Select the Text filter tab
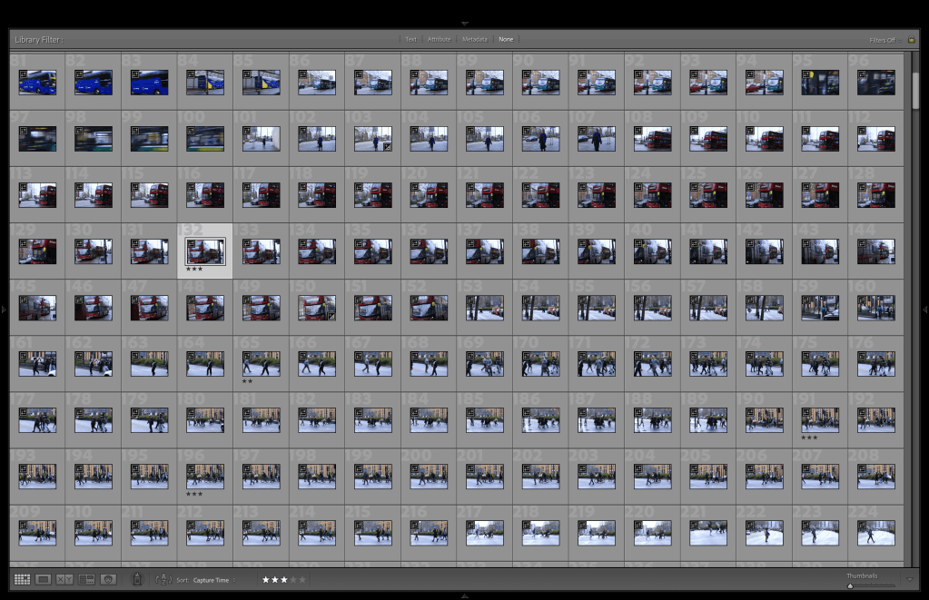 (x=411, y=40)
